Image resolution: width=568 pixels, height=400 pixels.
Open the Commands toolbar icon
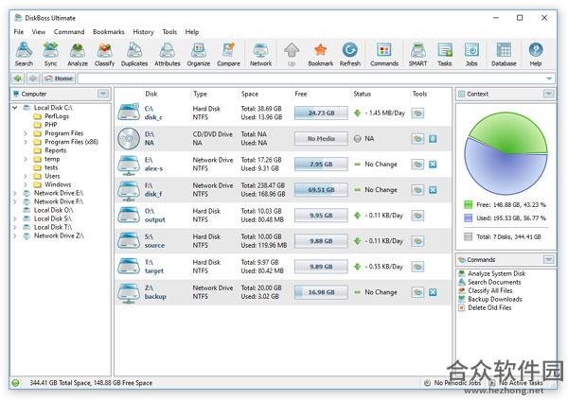[384, 54]
